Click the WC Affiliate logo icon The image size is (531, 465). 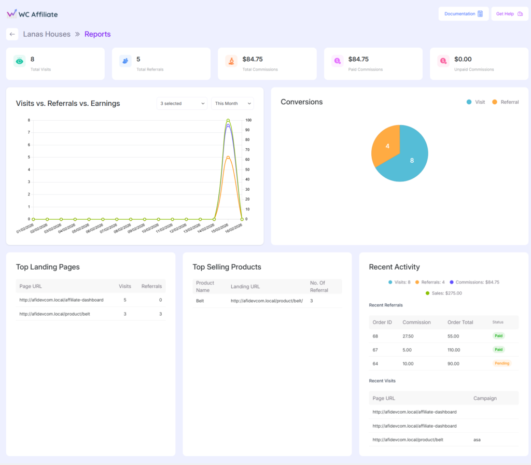[x=12, y=14]
